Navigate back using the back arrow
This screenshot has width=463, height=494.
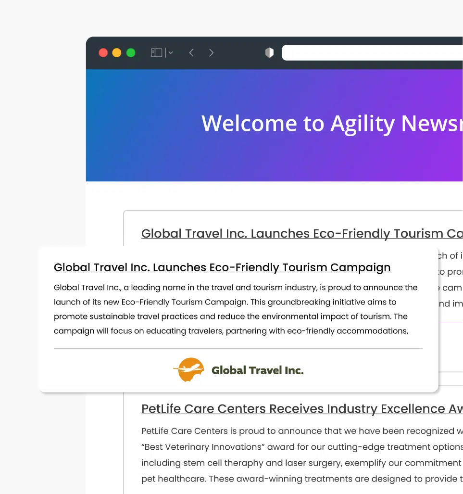click(x=191, y=52)
